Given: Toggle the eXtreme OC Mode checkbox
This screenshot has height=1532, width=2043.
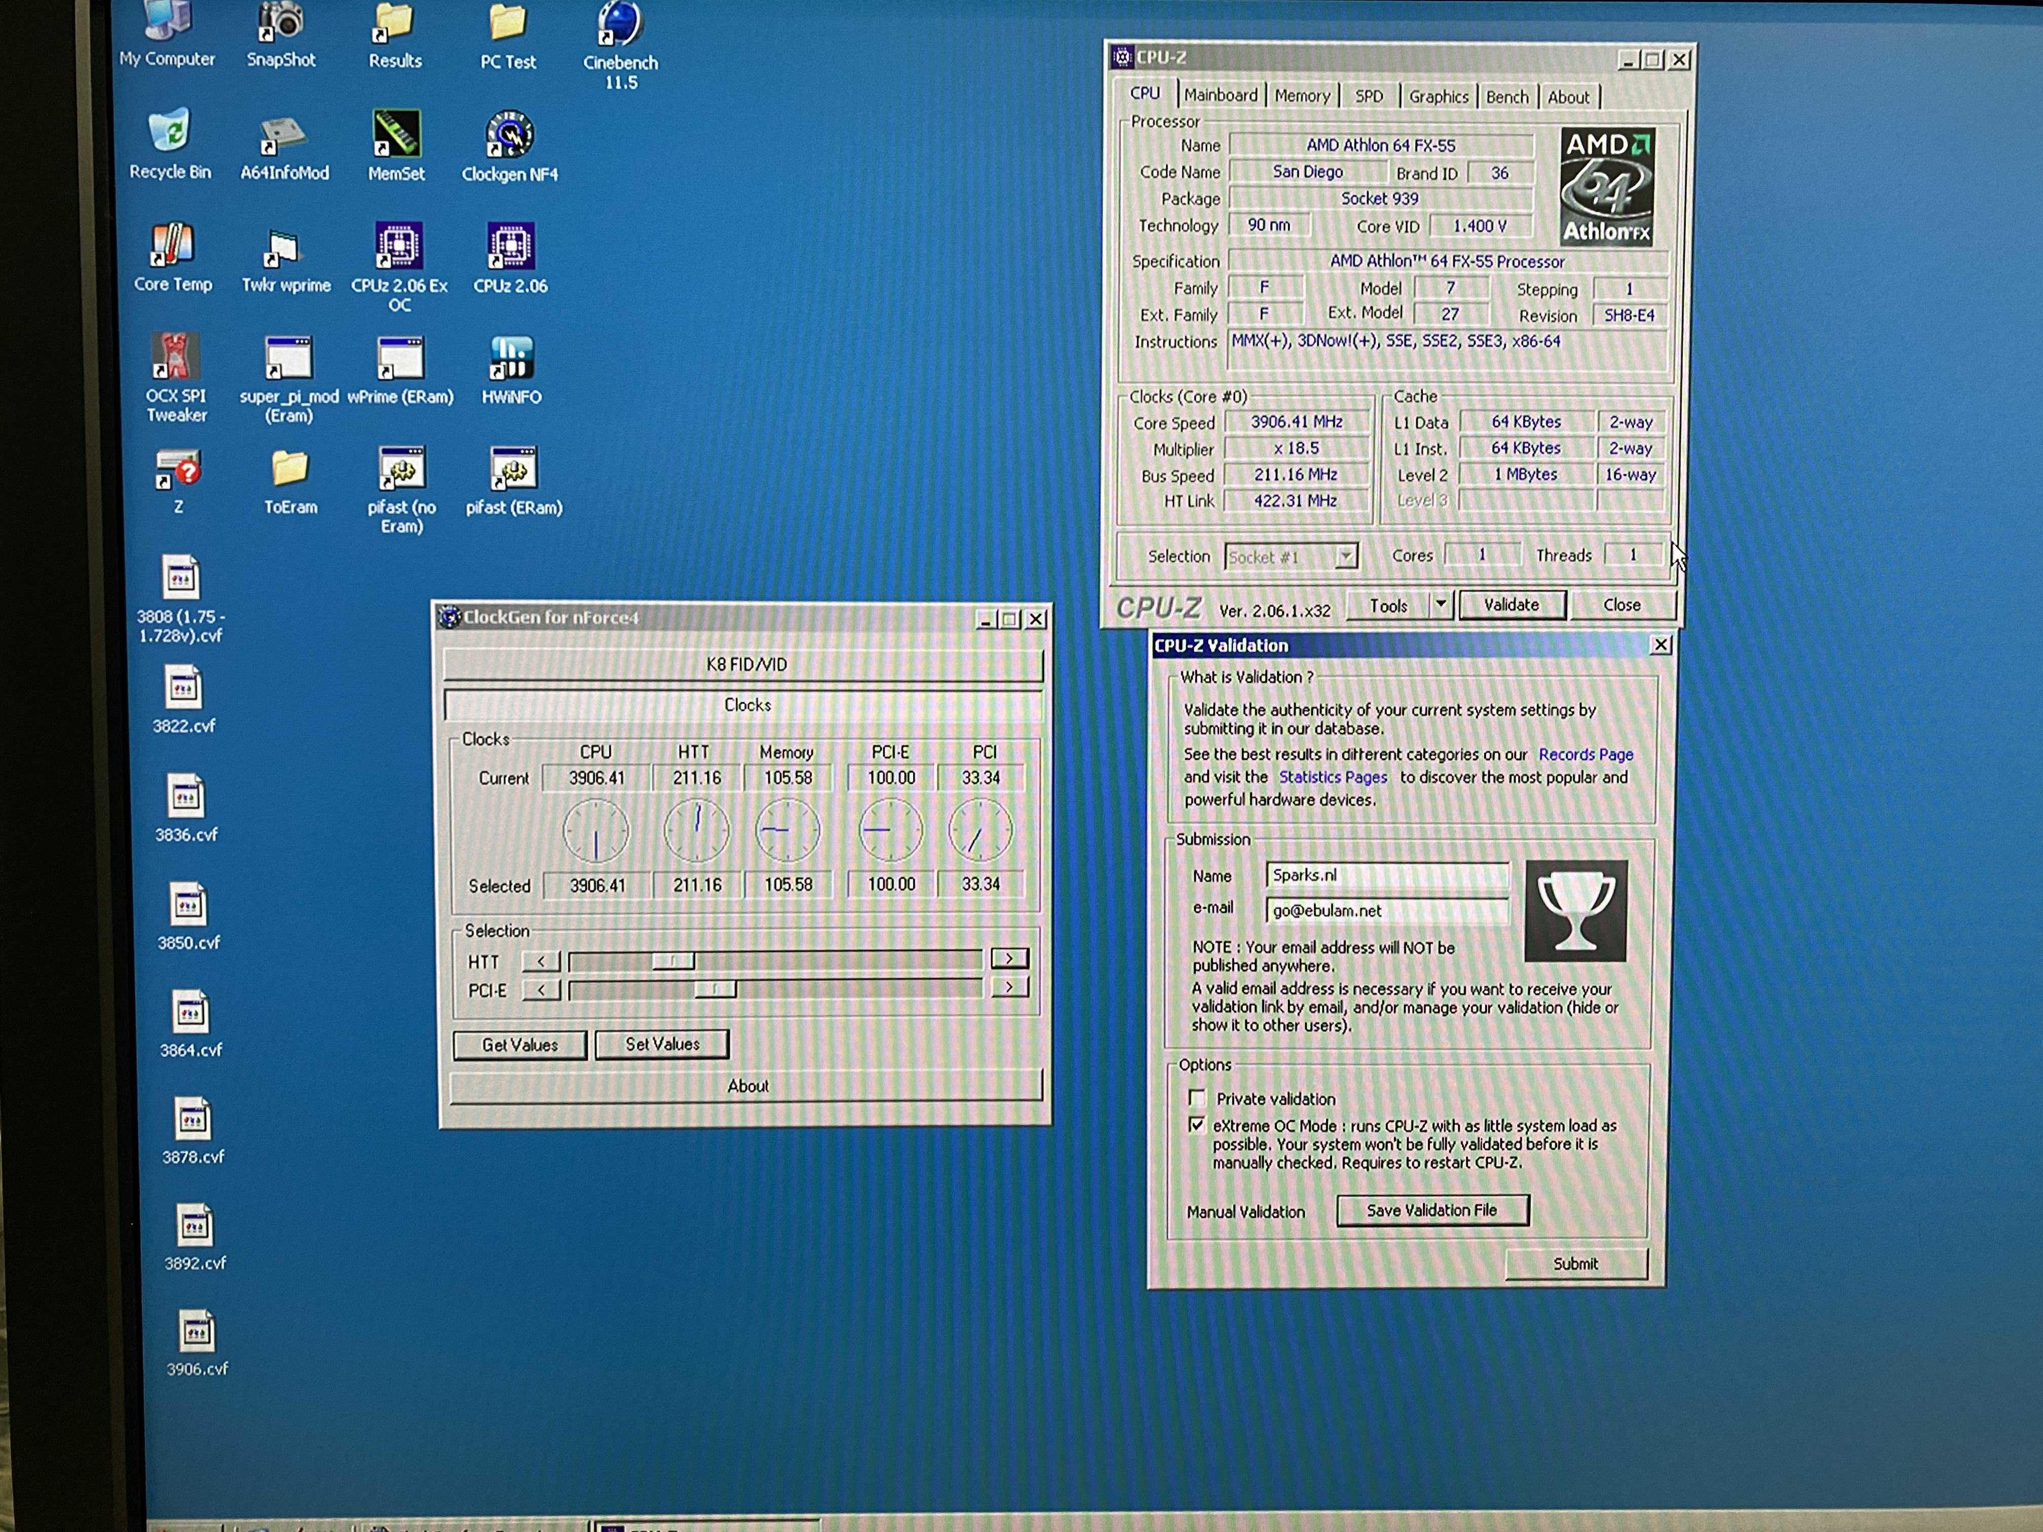Looking at the screenshot, I should 1197,1125.
